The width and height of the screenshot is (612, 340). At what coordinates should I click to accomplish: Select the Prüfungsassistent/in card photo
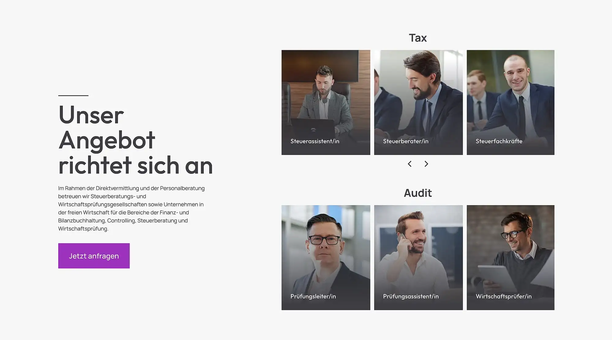(x=418, y=258)
